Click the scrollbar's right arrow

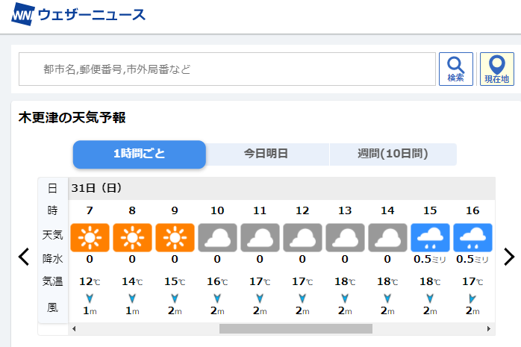(x=488, y=329)
